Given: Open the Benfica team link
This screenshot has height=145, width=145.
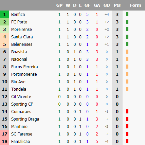Looking at the screenshot, I should [x=18, y=15].
